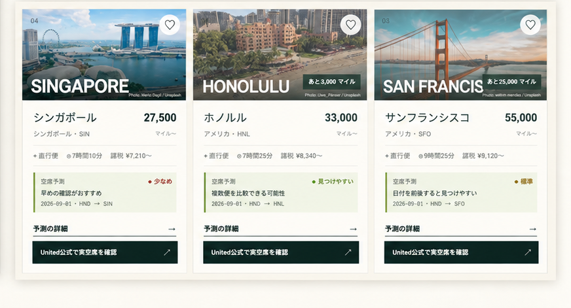Favorite the Honolulu card with heart icon
571x308 pixels.
click(350, 25)
